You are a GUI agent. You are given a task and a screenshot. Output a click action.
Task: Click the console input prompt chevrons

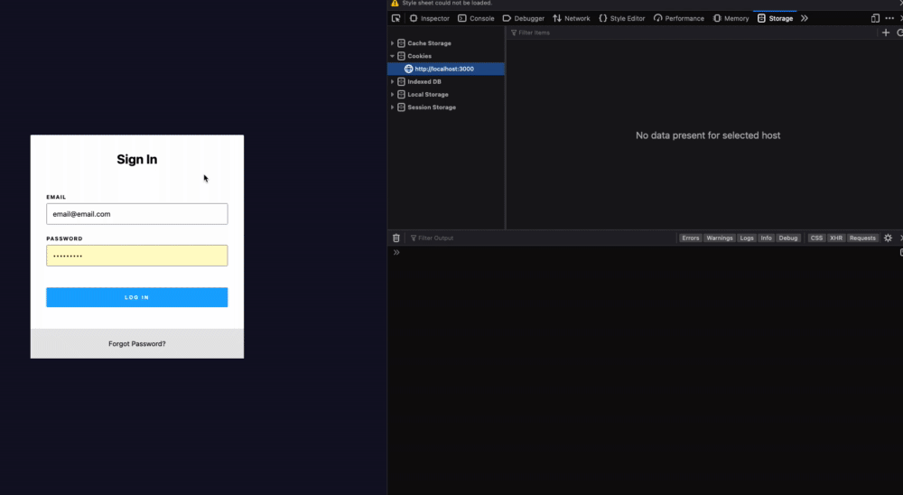396,252
